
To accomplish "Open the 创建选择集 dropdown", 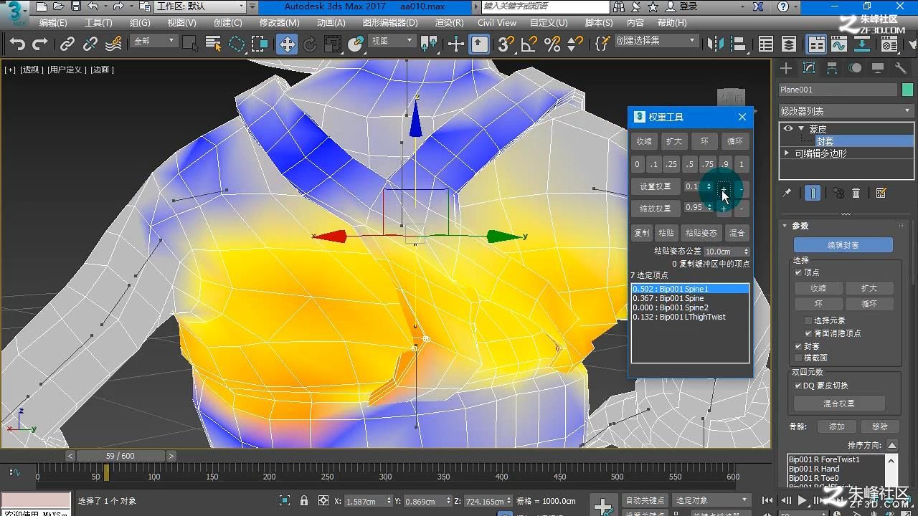I will (x=655, y=41).
